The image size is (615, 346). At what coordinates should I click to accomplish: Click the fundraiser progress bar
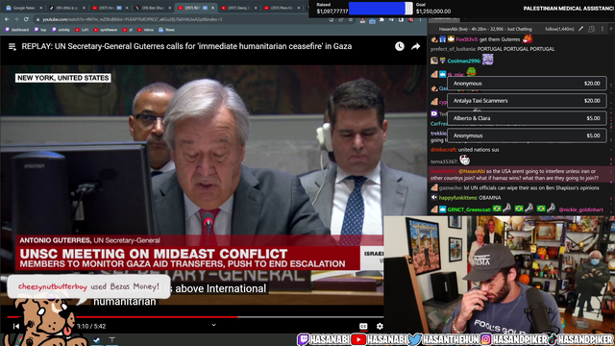click(x=381, y=9)
